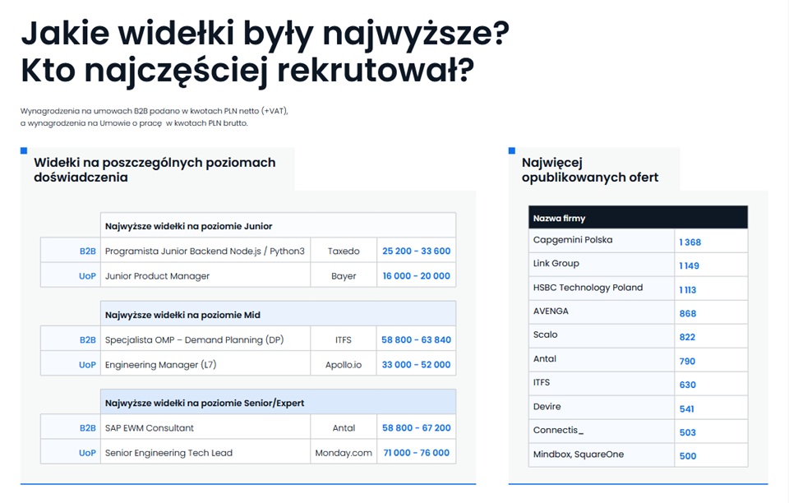Click the Monday.com entry in the Senior table
This screenshot has width=789, height=503.
[x=344, y=451]
